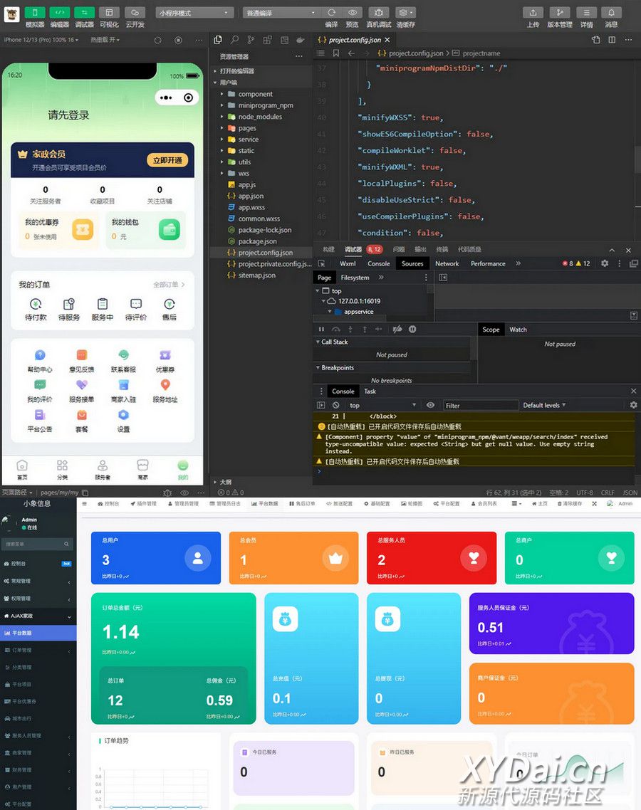Click the 立即开通 membership button
This screenshot has height=810, width=641.
point(167,160)
